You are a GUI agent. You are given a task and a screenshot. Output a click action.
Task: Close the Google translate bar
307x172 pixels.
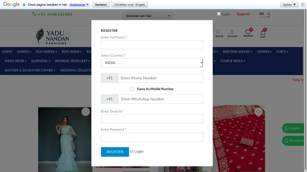tap(303, 5)
